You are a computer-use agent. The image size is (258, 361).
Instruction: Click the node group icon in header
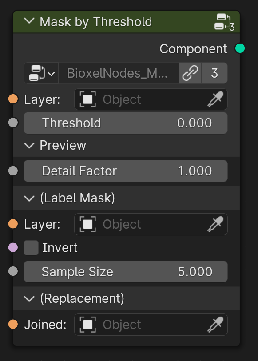(x=224, y=22)
